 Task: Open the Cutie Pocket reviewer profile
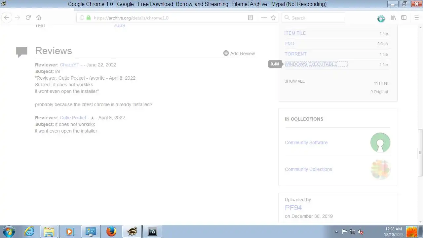coord(73,118)
